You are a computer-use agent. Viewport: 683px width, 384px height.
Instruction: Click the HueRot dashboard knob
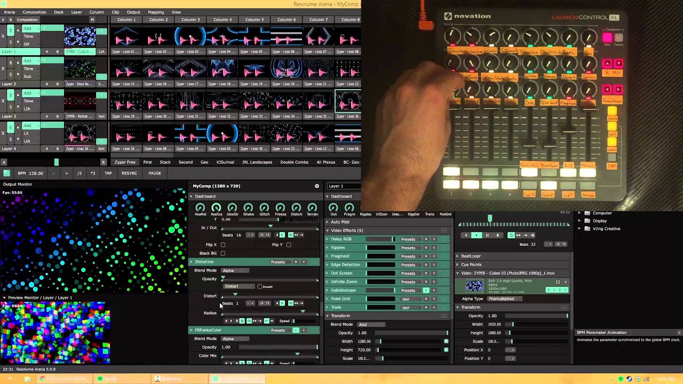pos(200,207)
